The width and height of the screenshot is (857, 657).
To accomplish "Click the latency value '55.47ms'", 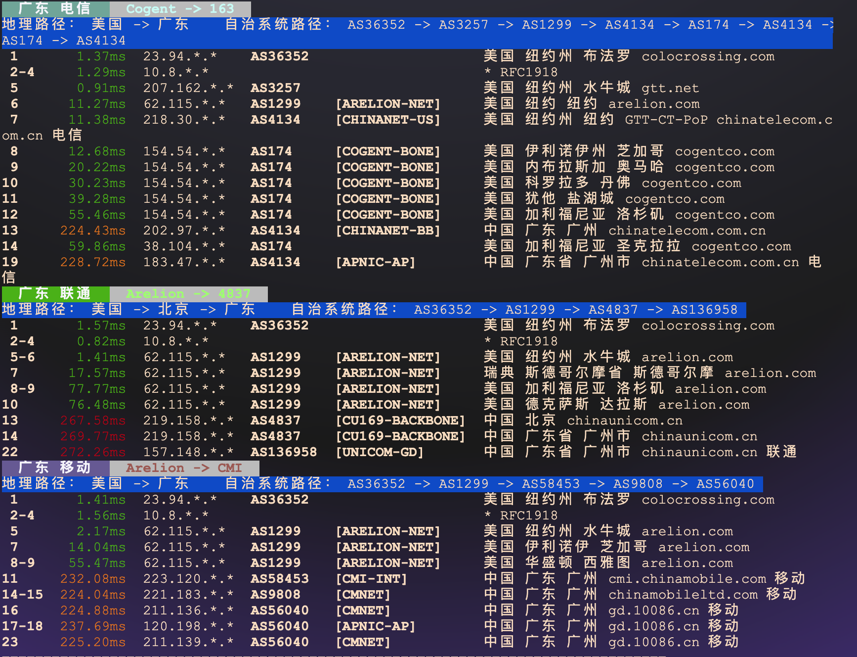I will tap(97, 563).
